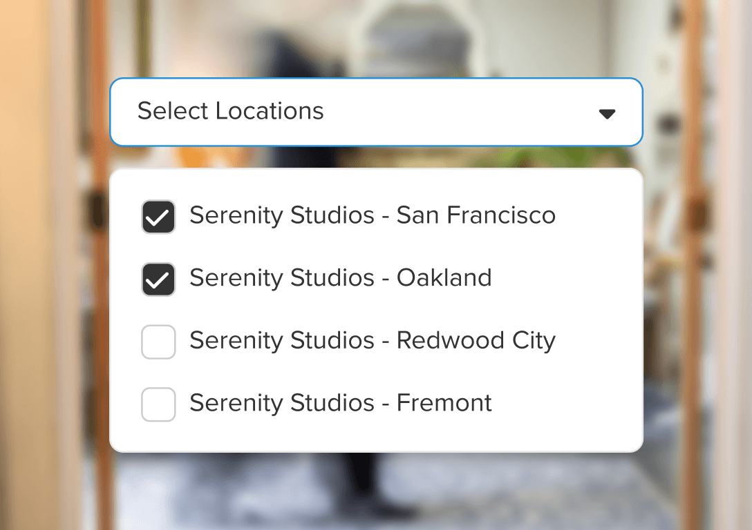Click the white checkmark icon beside San Francisco
This screenshot has width=752, height=530.
[x=158, y=218]
